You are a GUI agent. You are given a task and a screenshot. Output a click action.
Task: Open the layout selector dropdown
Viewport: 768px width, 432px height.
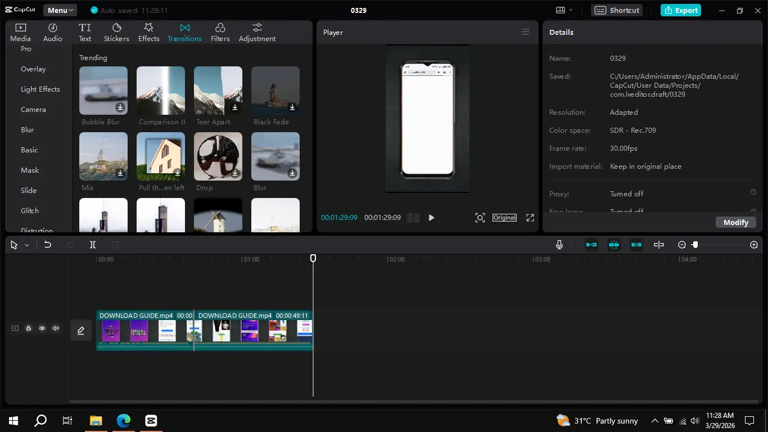pos(564,10)
